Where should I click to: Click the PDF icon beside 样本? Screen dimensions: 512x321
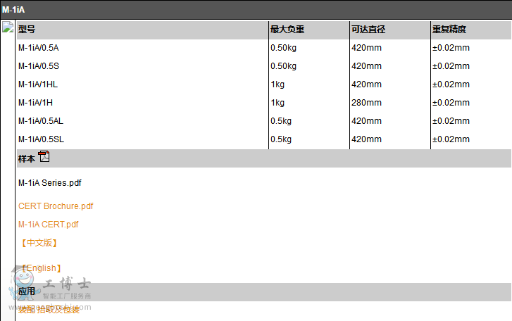[x=44, y=156]
